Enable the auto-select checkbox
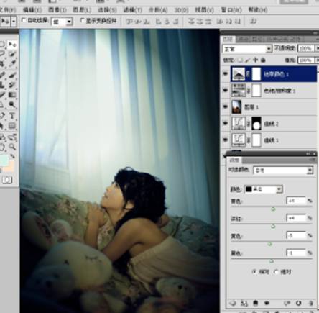The height and width of the screenshot is (313, 319). click(x=24, y=21)
